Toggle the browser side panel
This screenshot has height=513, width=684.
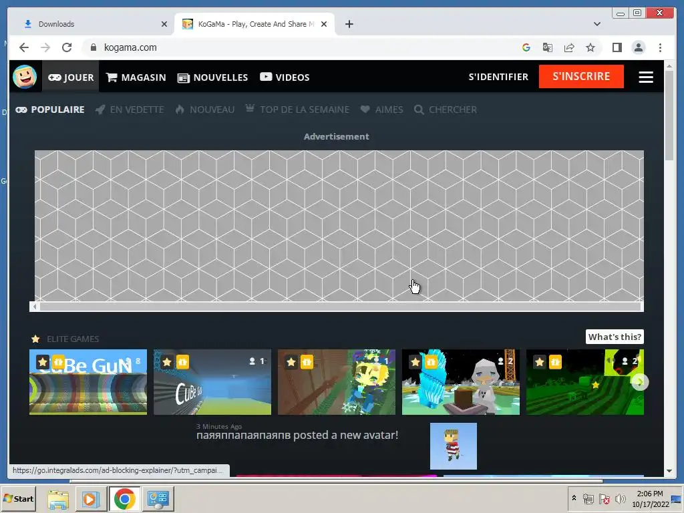[x=617, y=47]
